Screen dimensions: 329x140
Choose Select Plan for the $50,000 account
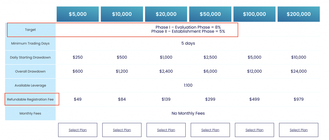pos(210,130)
